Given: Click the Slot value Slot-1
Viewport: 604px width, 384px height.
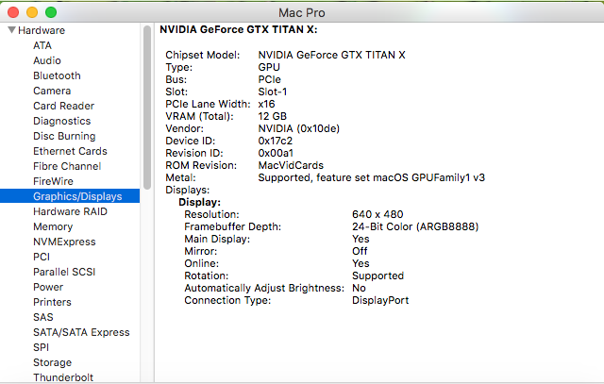Looking at the screenshot, I should coord(273,92).
